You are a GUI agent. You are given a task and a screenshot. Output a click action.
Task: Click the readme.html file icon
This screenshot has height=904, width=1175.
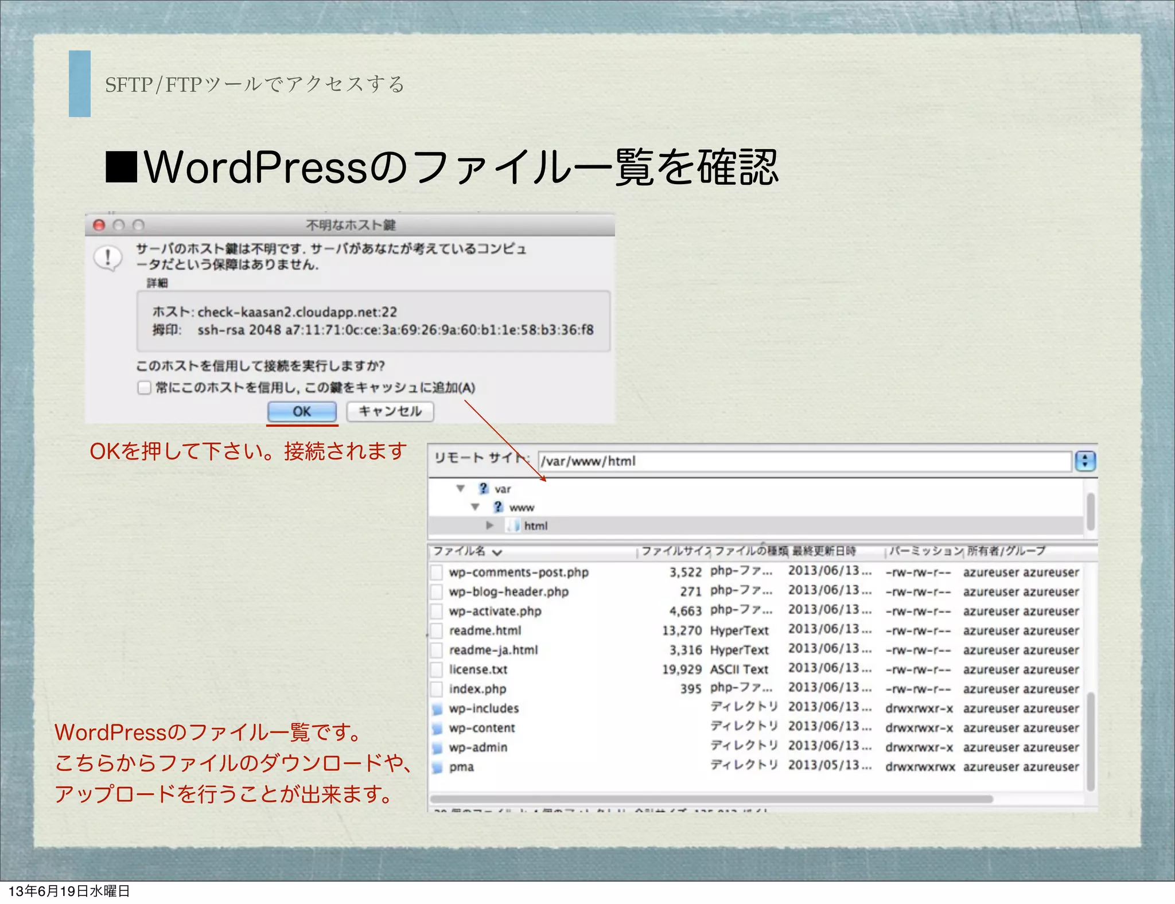[437, 630]
